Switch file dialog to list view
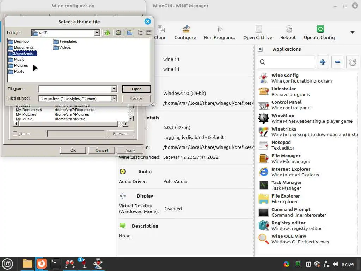The height and width of the screenshot is (271, 361). pos(140,32)
